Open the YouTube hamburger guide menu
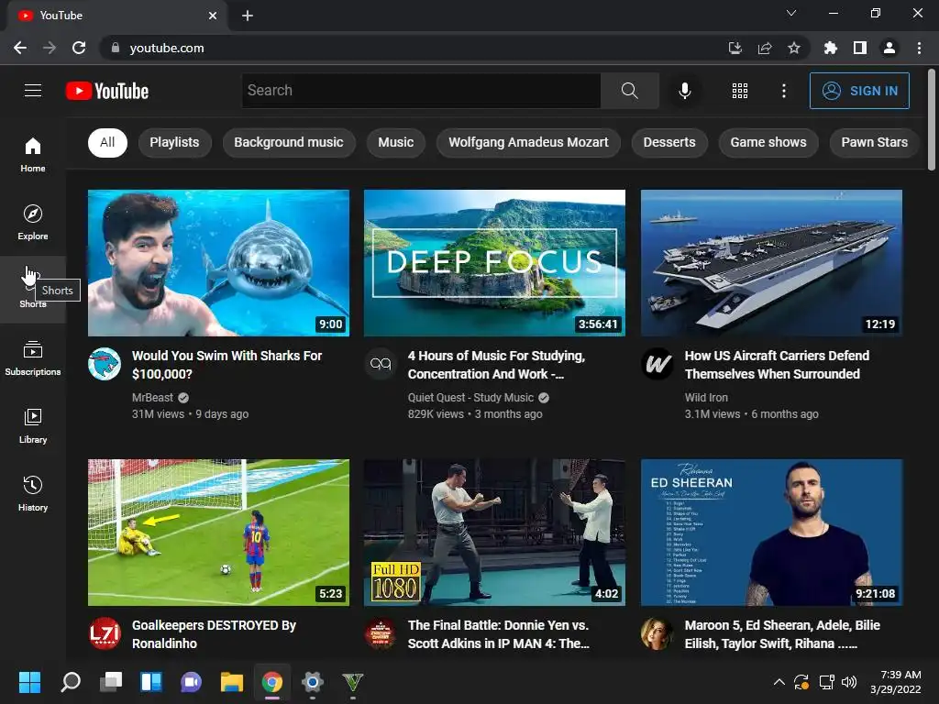Viewport: 939px width, 704px height. click(33, 91)
